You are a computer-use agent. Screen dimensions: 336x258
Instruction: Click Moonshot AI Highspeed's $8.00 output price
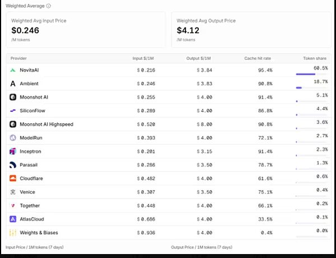(x=204, y=124)
